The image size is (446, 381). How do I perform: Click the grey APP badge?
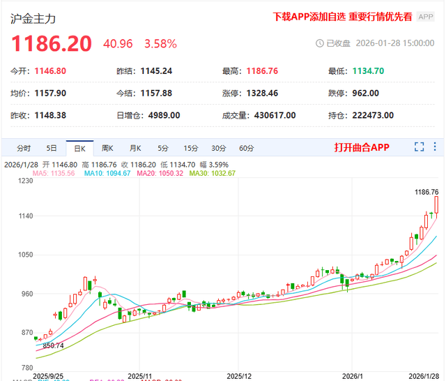click(x=426, y=17)
